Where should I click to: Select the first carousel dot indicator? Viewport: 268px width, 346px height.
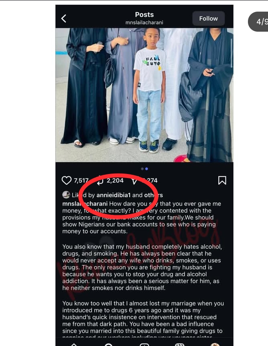pyautogui.click(x=142, y=169)
